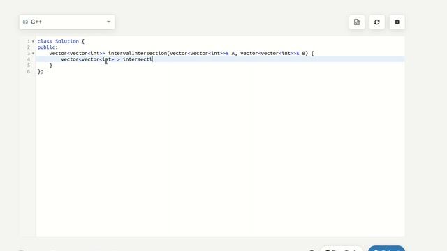This screenshot has height=251, width=447.
Task: Click the line number 2 in gutter
Action: point(29,47)
